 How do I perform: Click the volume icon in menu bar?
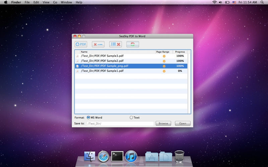[x=220, y=2]
